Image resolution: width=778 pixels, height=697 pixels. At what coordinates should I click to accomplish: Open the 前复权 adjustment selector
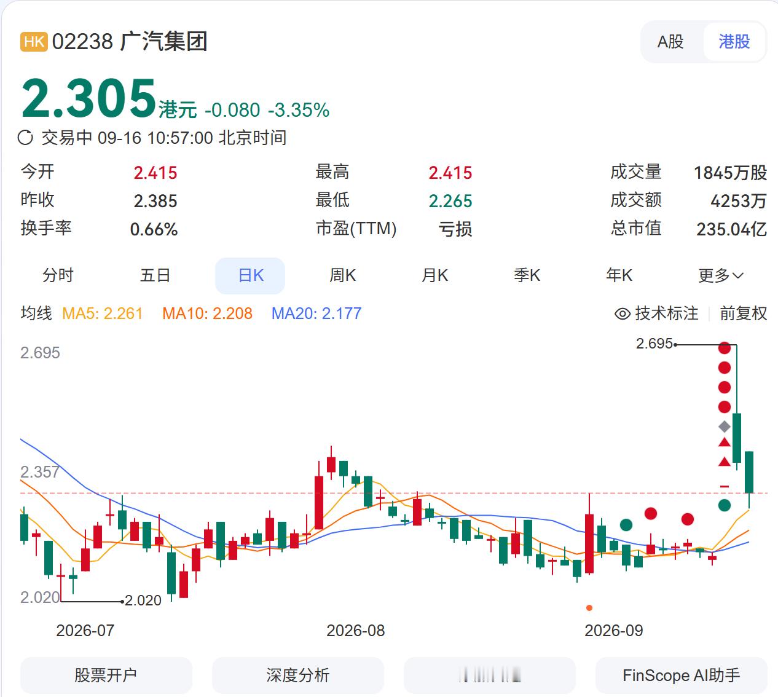[744, 313]
